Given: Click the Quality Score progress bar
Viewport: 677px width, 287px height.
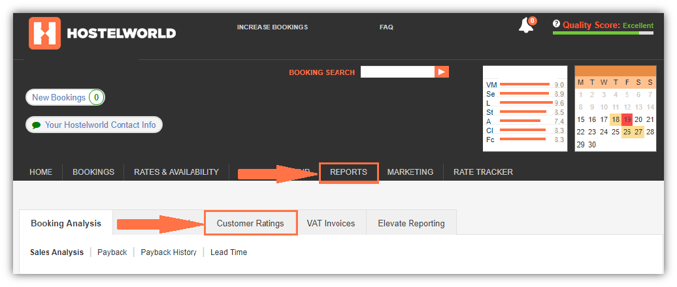Looking at the screenshot, I should pos(603,33).
